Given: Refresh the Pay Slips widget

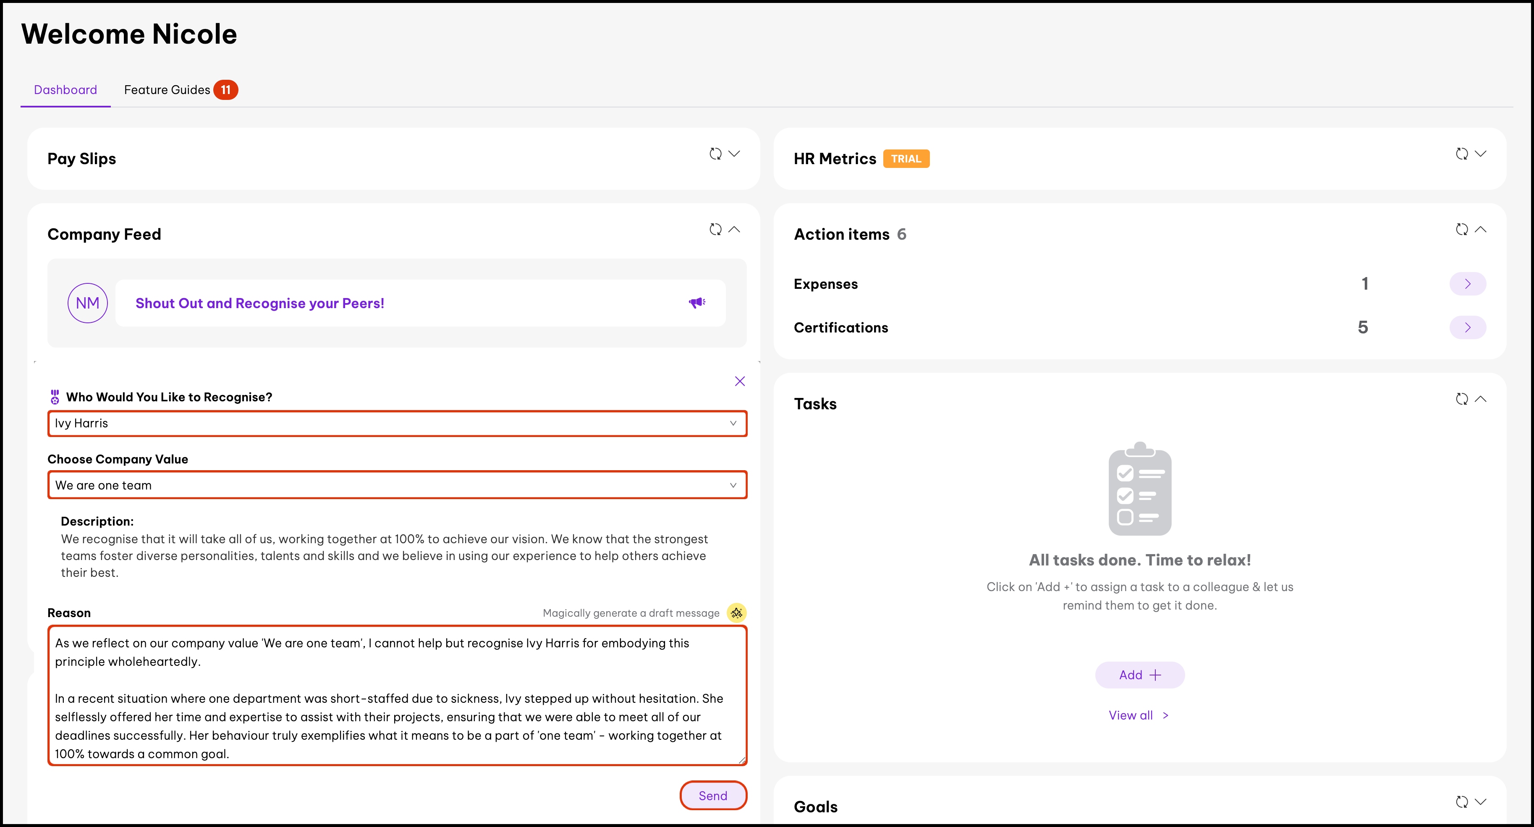Looking at the screenshot, I should pyautogui.click(x=715, y=154).
